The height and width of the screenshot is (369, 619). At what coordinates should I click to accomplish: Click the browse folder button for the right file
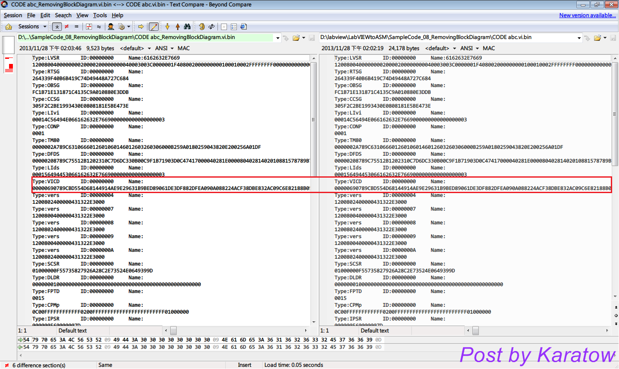[598, 38]
